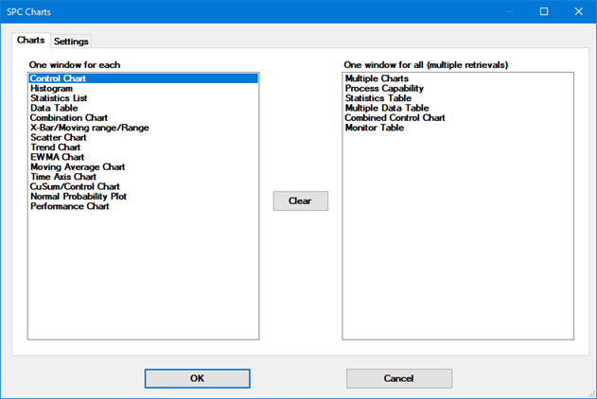The height and width of the screenshot is (399, 597).
Task: Pick Monitor Table from right list
Action: pos(375,128)
